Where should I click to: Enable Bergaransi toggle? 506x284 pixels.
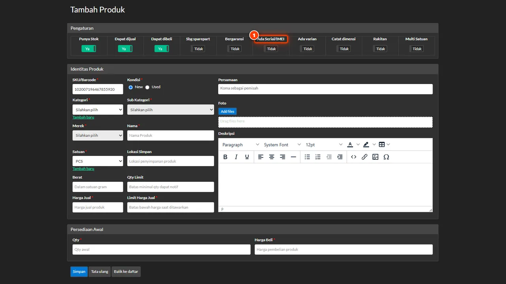pyautogui.click(x=234, y=49)
